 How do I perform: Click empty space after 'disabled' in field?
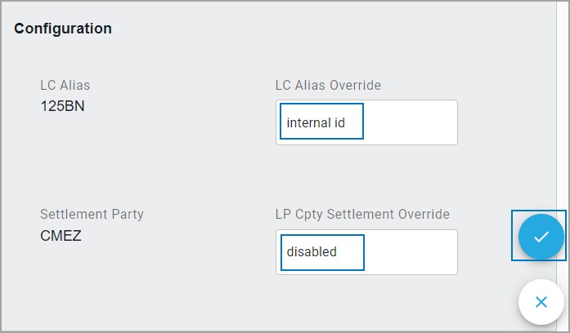[409, 252]
